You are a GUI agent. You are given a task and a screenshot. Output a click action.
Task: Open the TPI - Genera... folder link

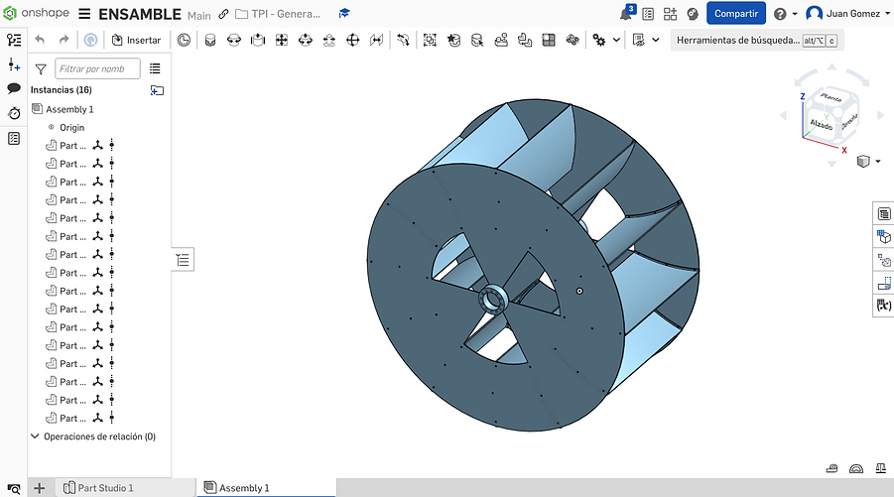coord(278,14)
